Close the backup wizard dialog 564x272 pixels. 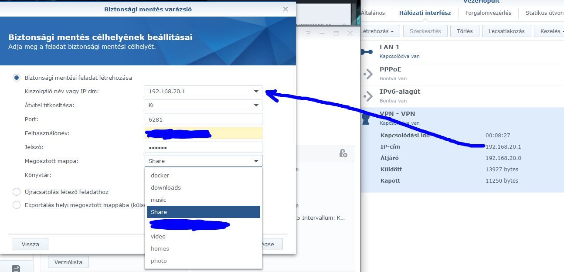click(x=285, y=9)
